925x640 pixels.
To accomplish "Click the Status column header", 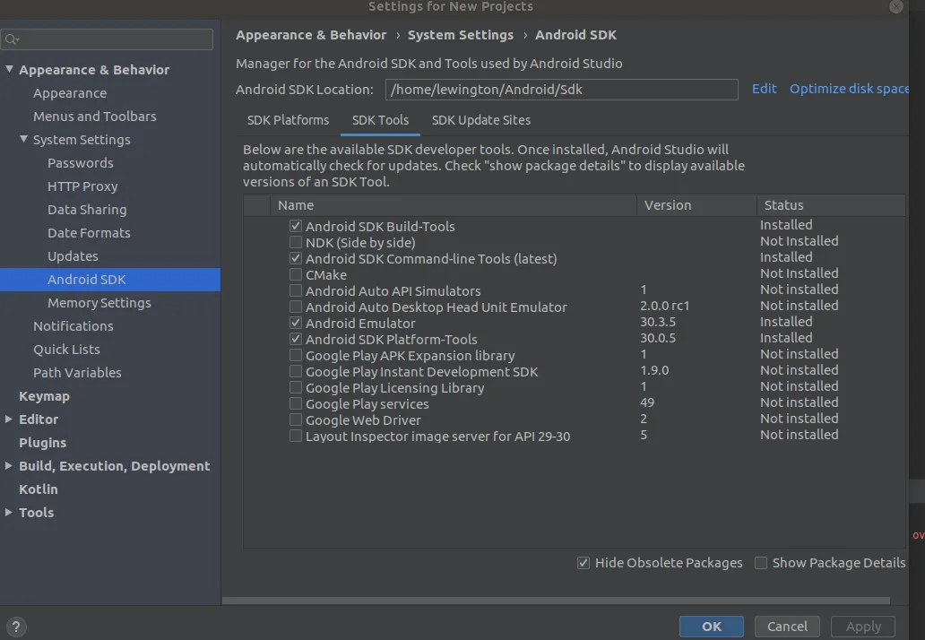I will tap(831, 205).
